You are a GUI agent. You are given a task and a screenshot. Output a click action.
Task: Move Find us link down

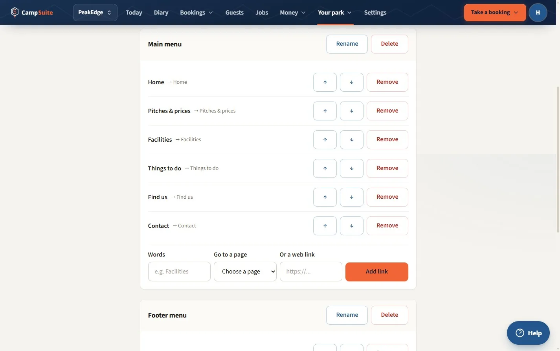coord(352,197)
